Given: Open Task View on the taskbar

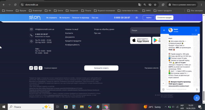Looking at the screenshot, I should [x=58, y=107].
